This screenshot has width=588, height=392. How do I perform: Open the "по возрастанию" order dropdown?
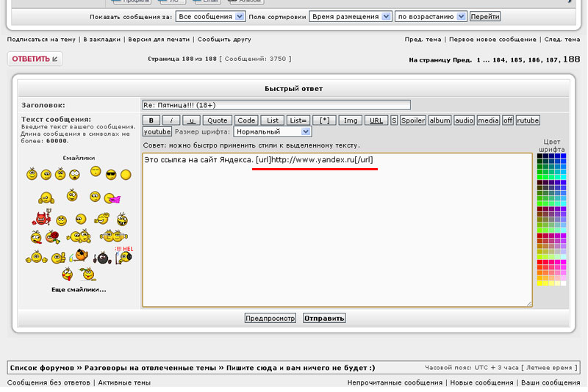431,16
